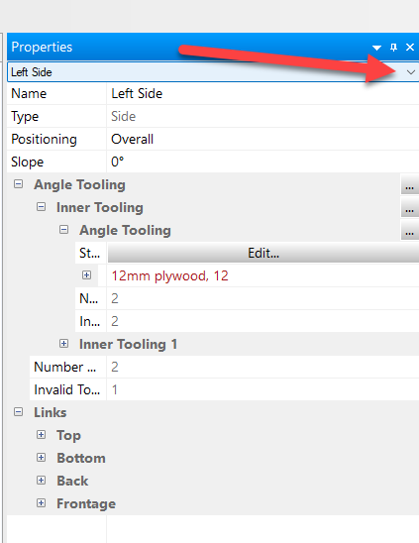Expand the Frontage link
The width and height of the screenshot is (419, 543).
point(42,502)
